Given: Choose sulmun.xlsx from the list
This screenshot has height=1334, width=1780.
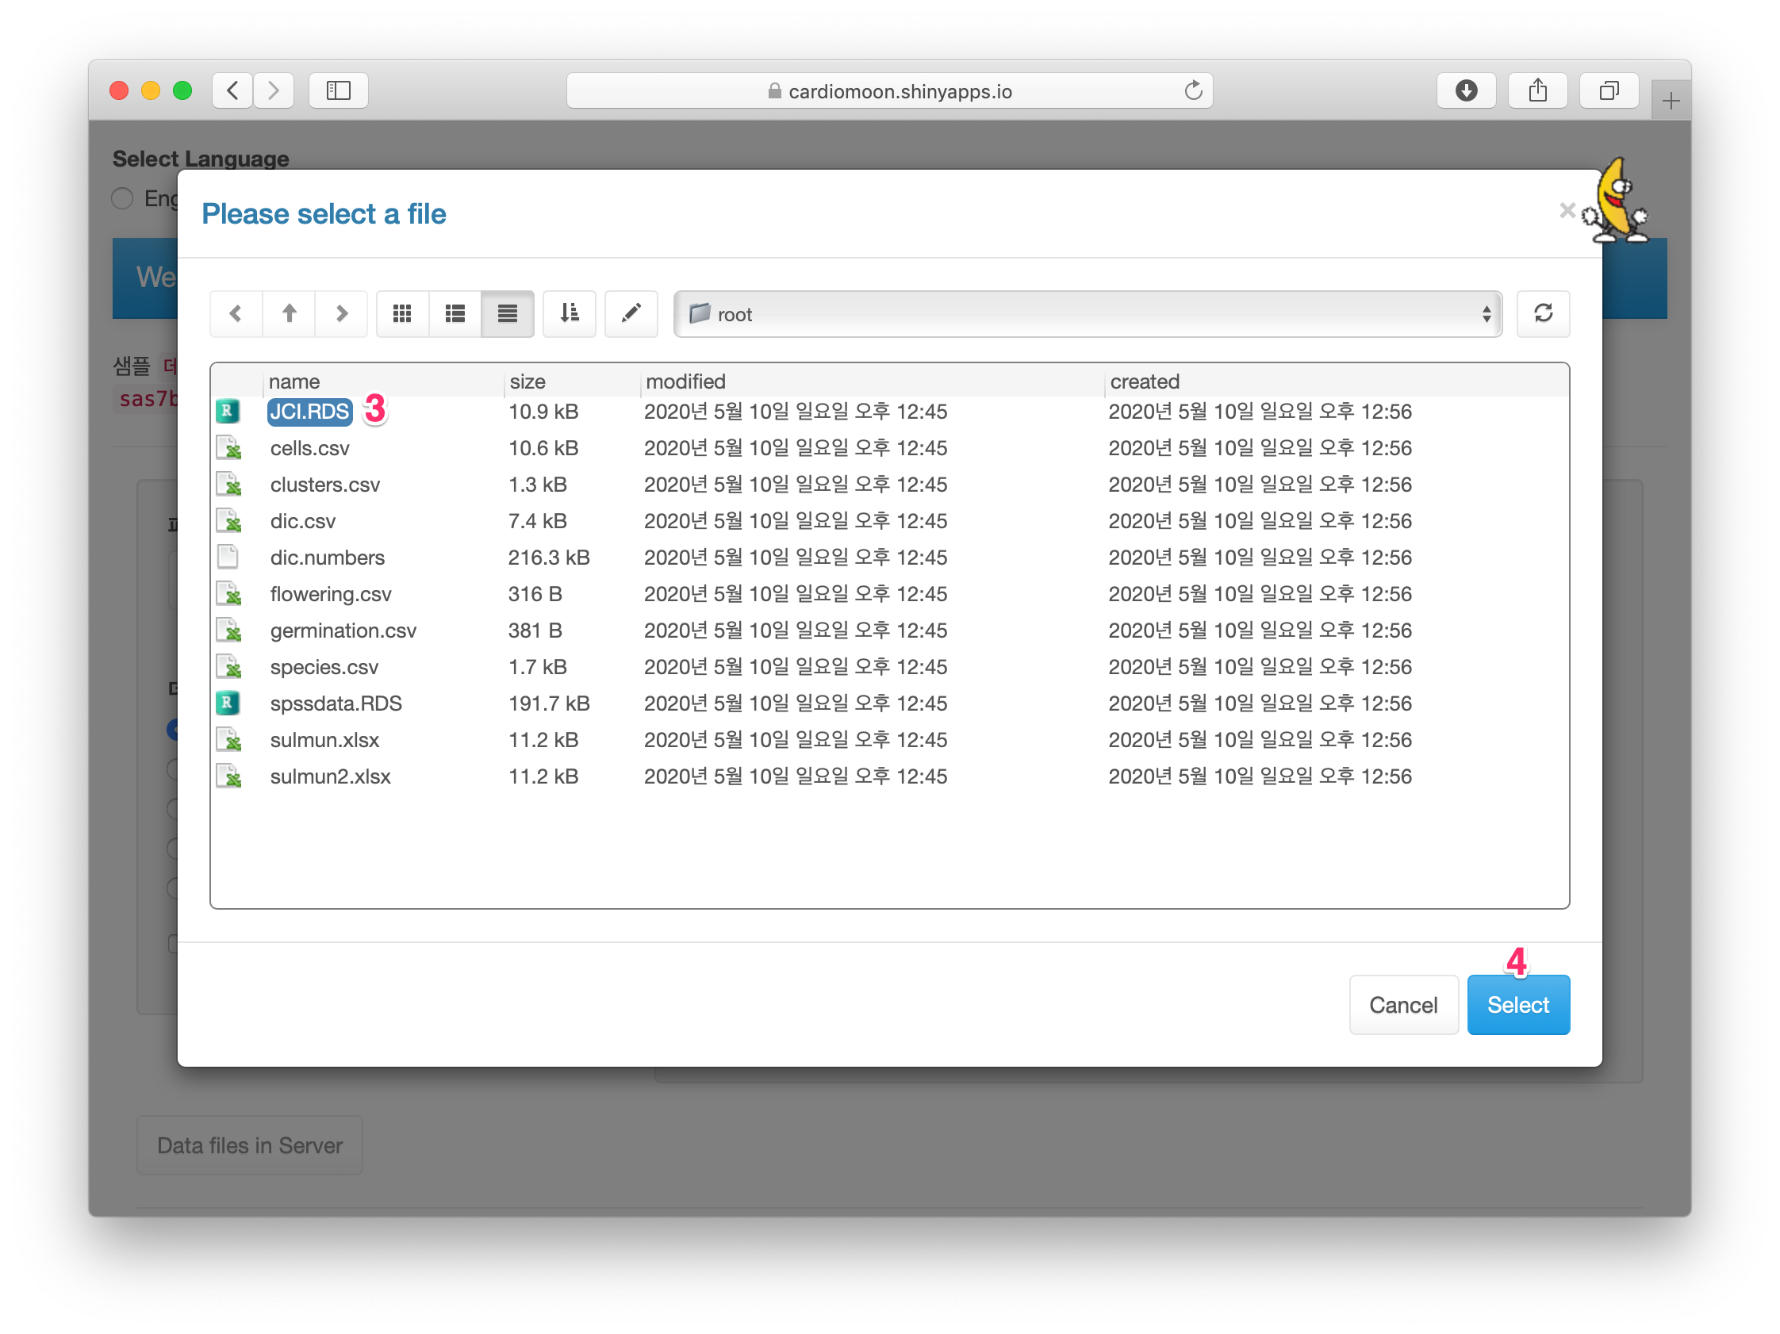Looking at the screenshot, I should [324, 740].
